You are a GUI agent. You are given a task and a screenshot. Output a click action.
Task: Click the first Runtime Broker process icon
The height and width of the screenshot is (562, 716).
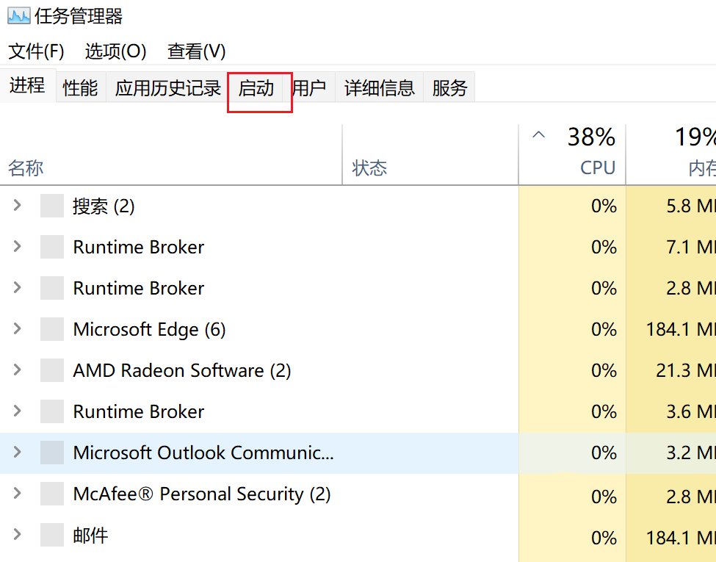point(51,247)
